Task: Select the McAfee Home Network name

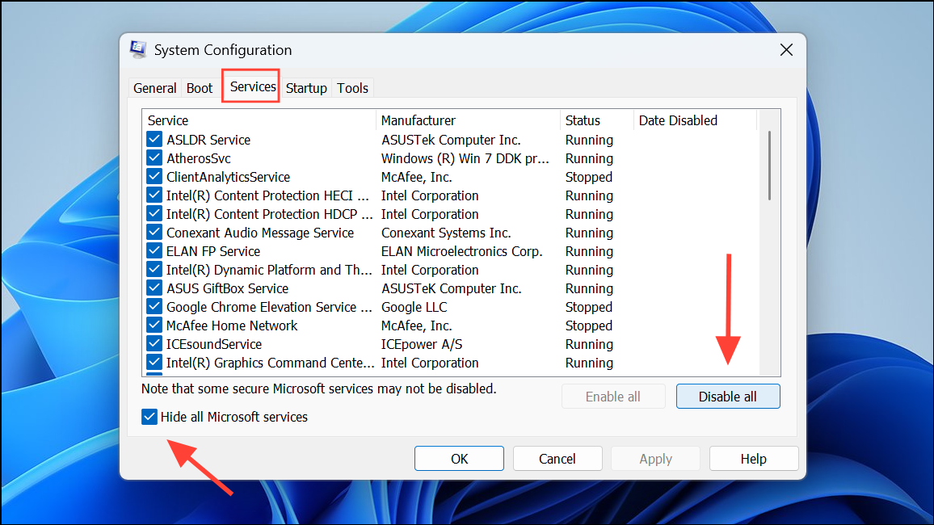Action: coord(232,325)
